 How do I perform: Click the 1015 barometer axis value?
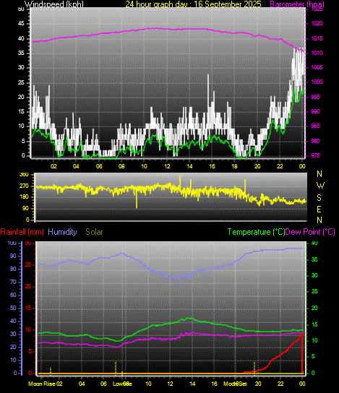317,38
